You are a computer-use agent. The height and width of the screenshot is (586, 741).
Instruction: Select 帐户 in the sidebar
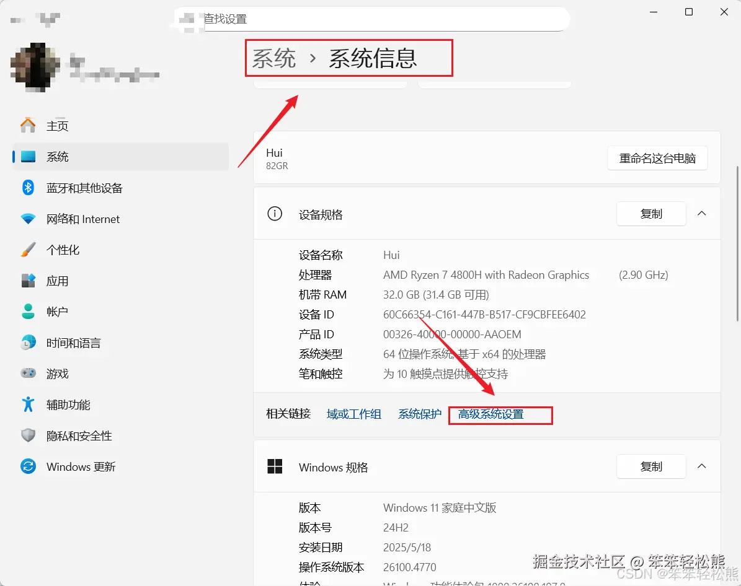tap(57, 312)
